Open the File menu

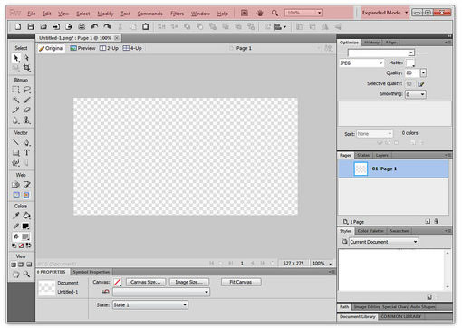tap(32, 14)
